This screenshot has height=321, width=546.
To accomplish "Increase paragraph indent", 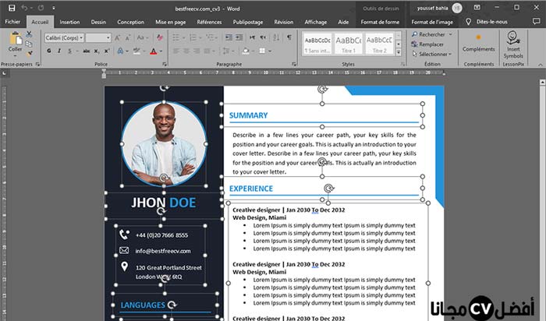I will point(239,37).
